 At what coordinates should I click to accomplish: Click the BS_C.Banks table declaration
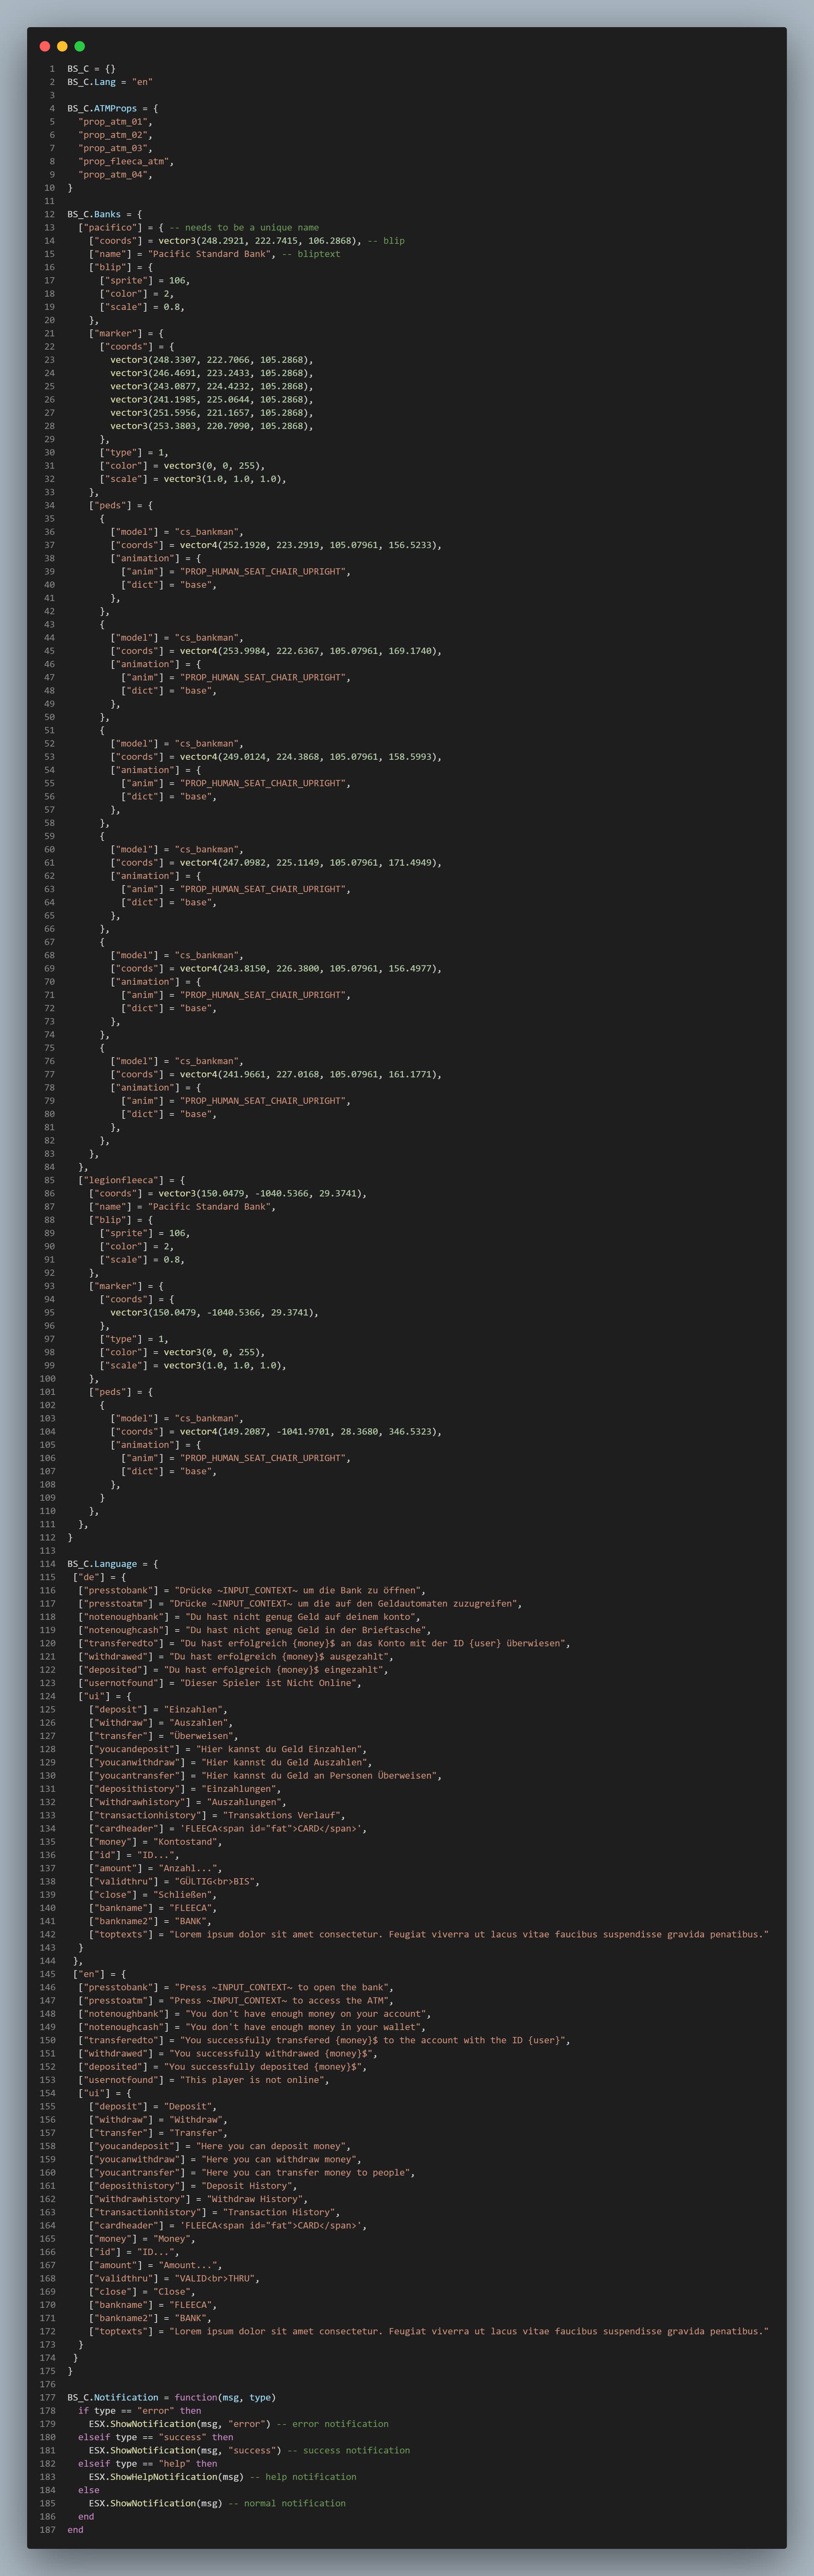coord(105,214)
